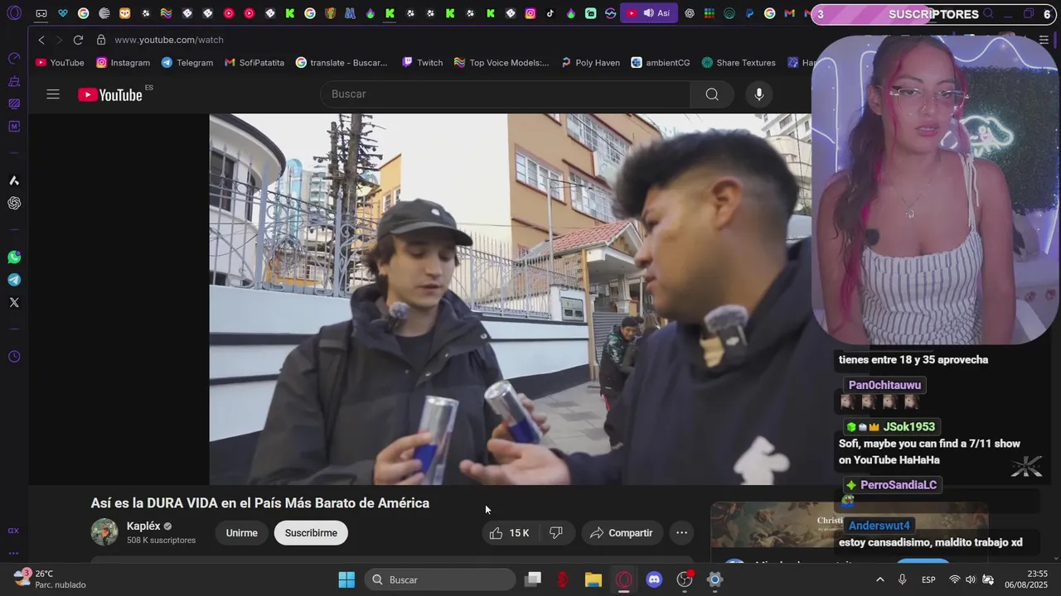Switch to the Instagram tab in tab strip
This screenshot has height=596, width=1061.
point(530,13)
